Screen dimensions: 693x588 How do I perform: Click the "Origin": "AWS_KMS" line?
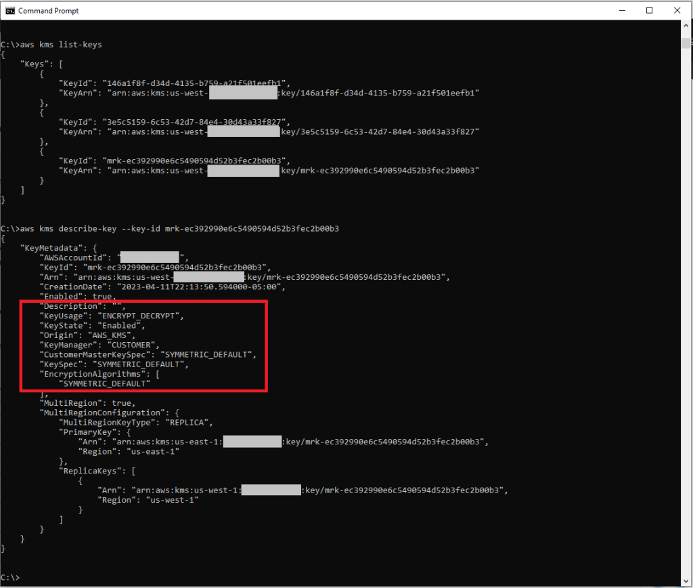[87, 335]
